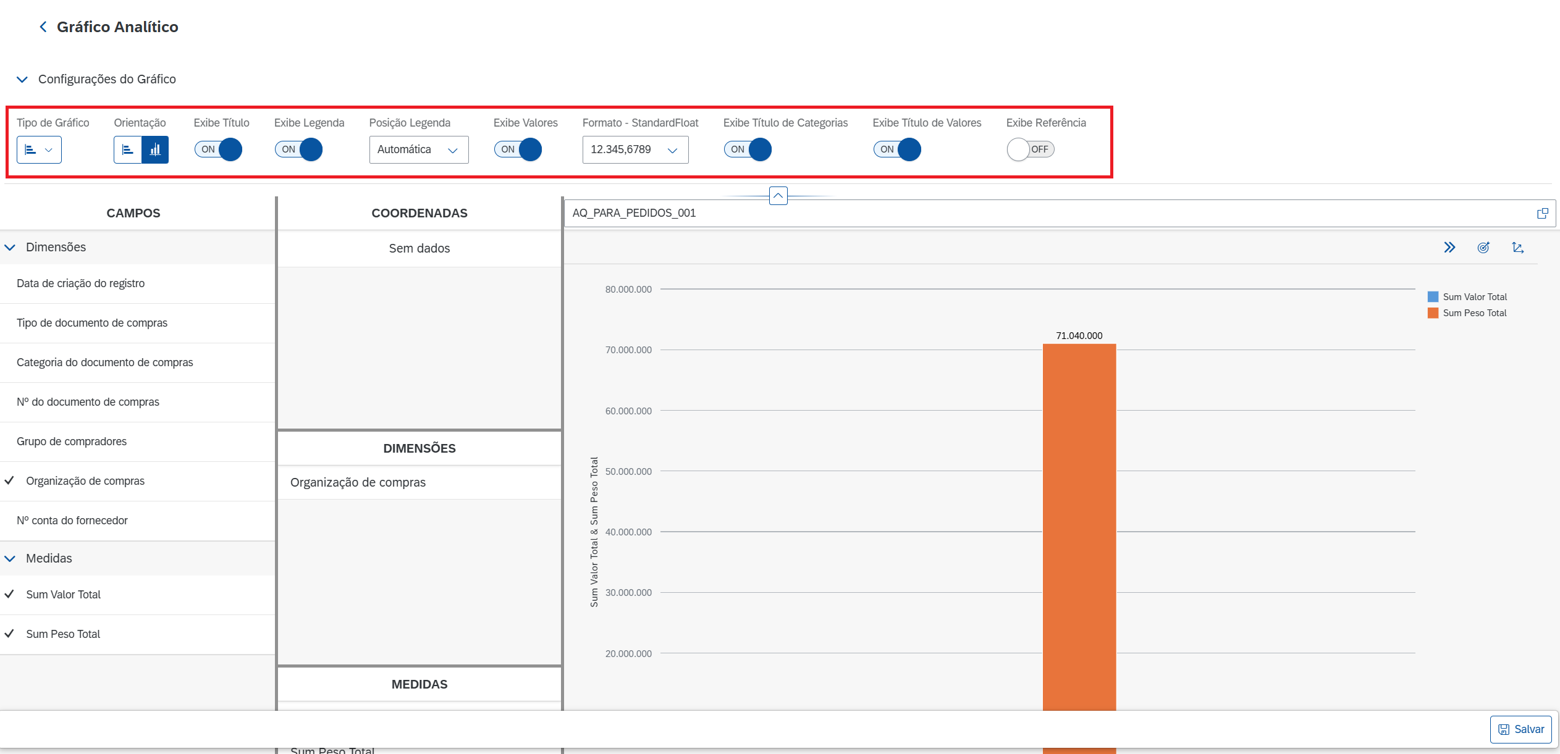Image resolution: width=1560 pixels, height=754 pixels.
Task: Click the MEDIDAS panel header
Action: click(x=420, y=684)
